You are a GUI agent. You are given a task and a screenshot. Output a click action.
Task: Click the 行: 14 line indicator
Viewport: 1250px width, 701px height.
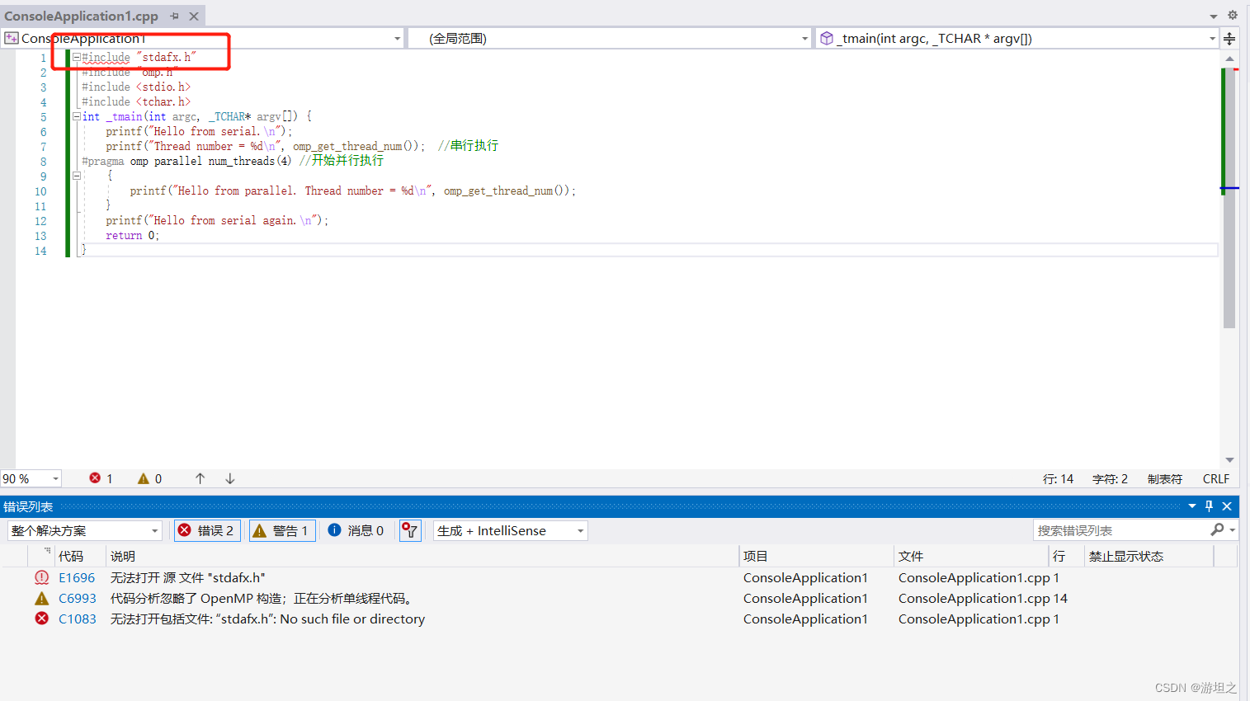(x=1058, y=479)
